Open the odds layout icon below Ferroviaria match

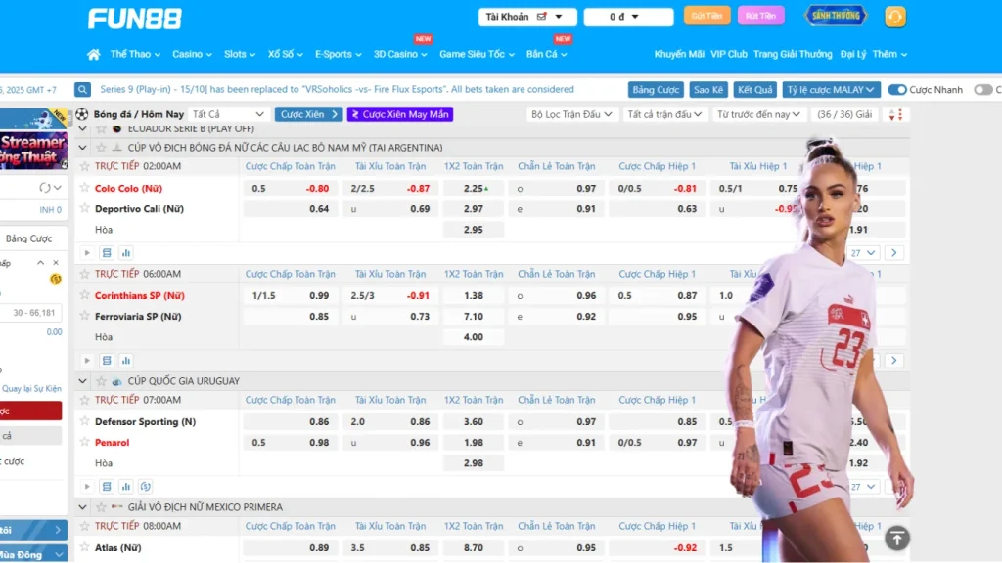(105, 360)
